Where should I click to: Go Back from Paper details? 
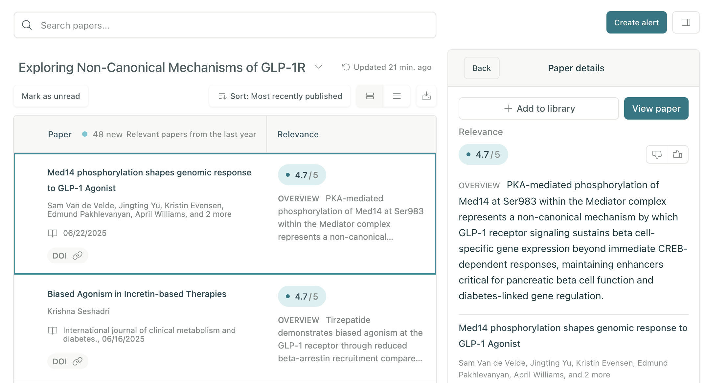[482, 68]
